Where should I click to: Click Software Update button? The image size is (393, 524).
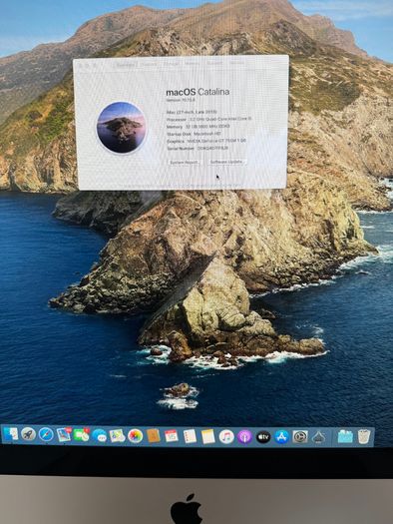coord(226,162)
